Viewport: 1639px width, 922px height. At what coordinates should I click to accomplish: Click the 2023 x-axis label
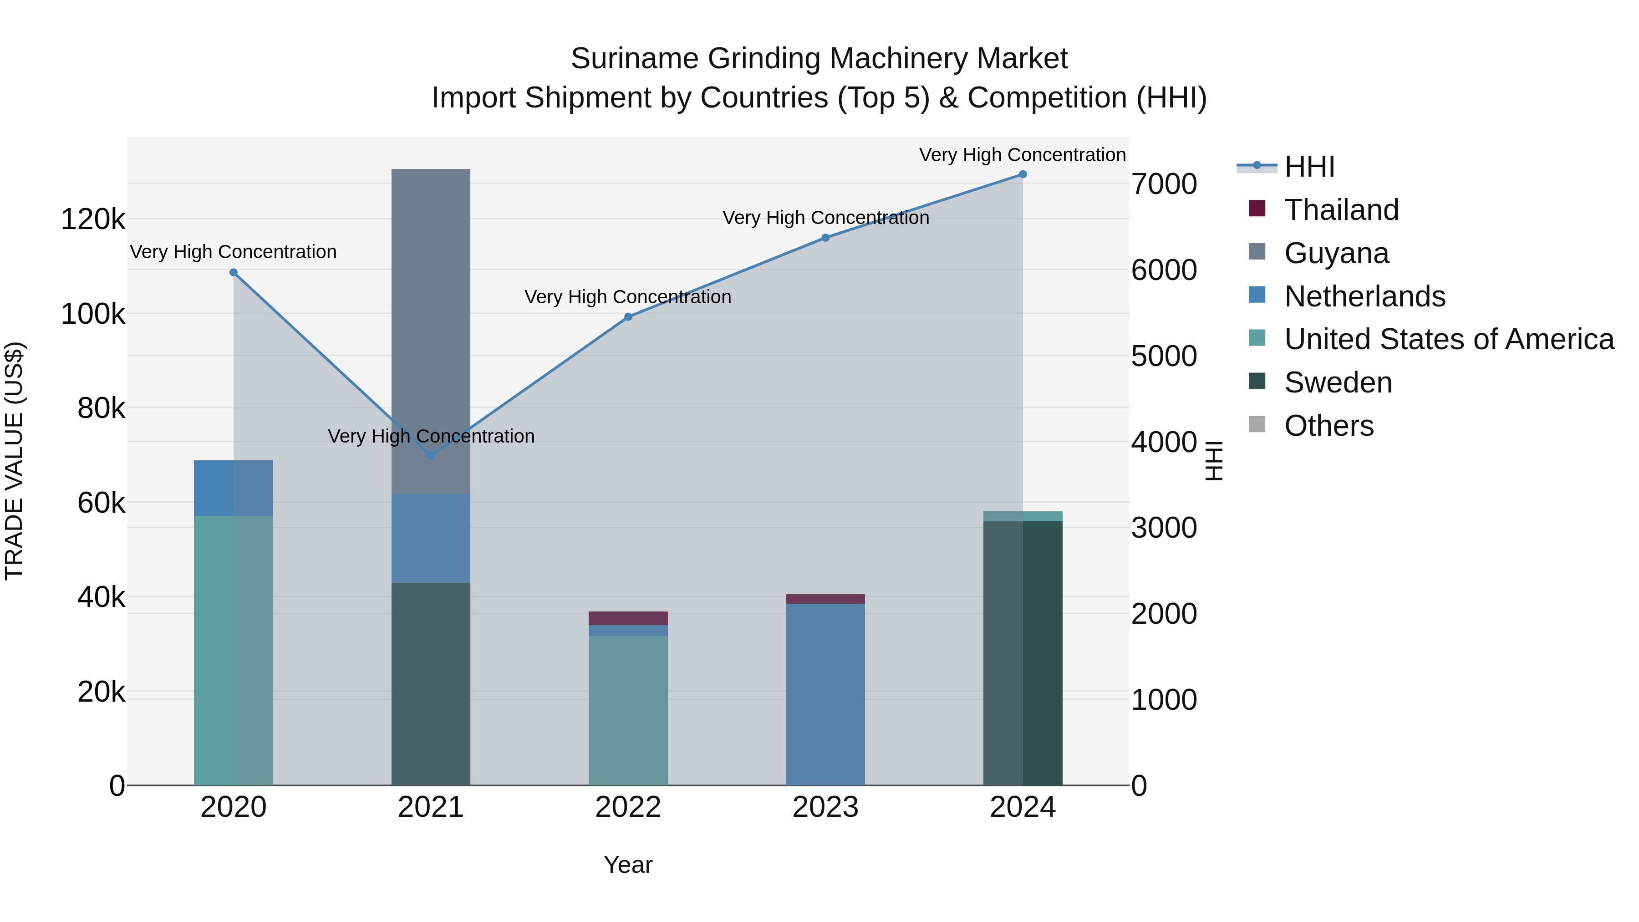[825, 807]
